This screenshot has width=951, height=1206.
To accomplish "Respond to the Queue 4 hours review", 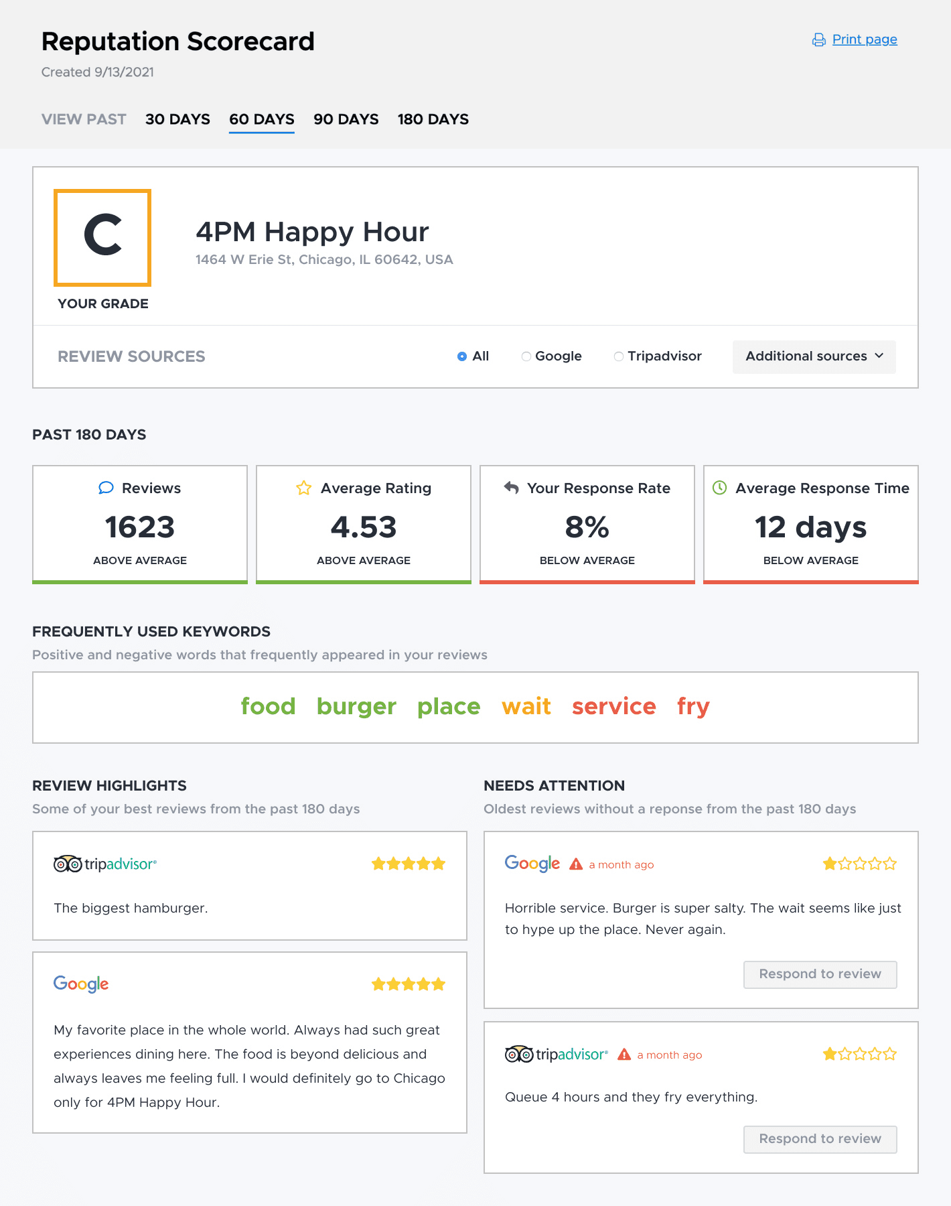I will (x=820, y=1139).
